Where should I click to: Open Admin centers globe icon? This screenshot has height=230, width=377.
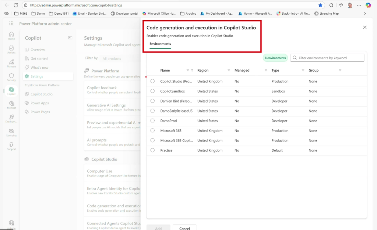click(11, 223)
